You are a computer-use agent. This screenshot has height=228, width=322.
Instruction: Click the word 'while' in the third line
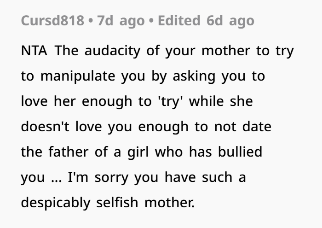coord(207,101)
